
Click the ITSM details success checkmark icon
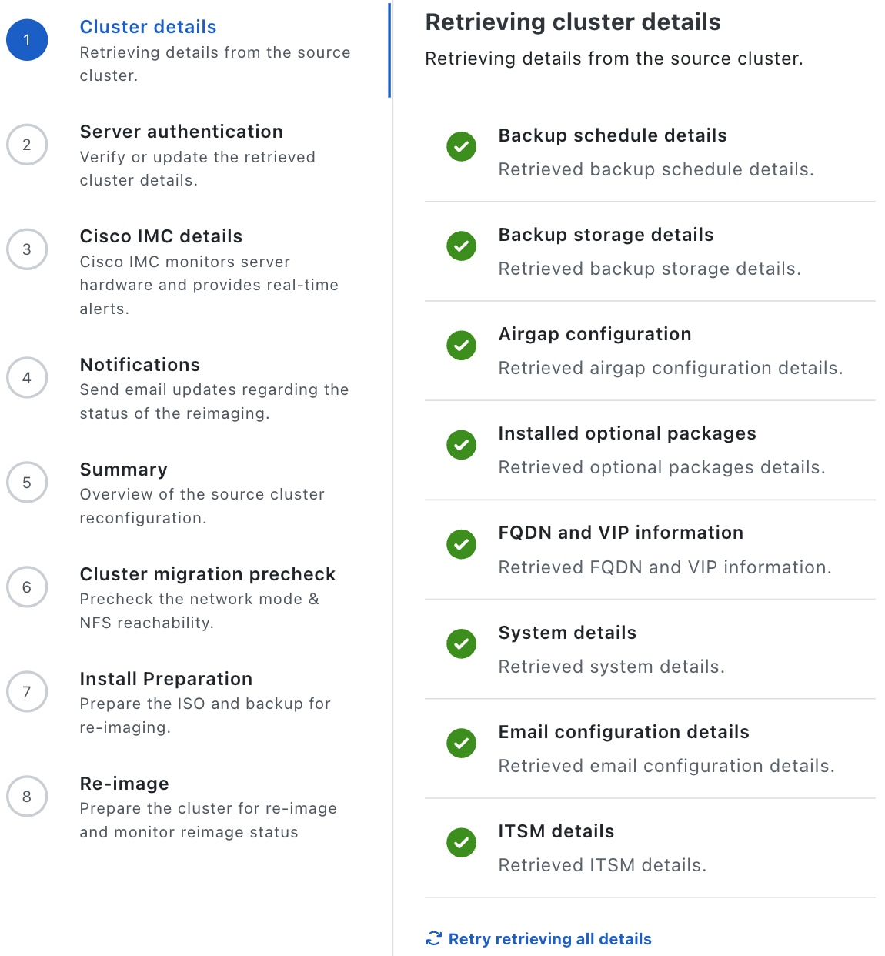click(461, 842)
